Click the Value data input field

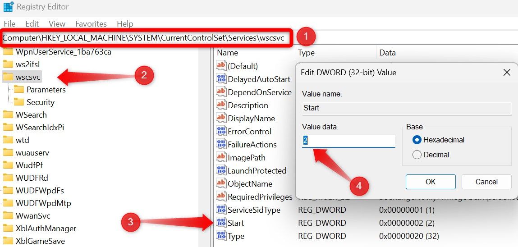point(348,141)
